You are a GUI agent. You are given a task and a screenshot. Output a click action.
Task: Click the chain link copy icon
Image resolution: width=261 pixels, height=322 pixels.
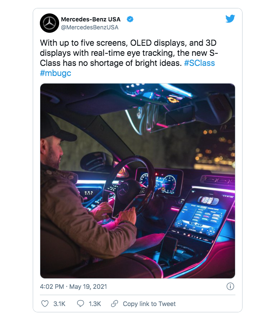coord(114,304)
